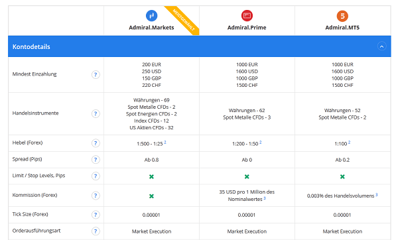Click Admiral.Markets Market Execution cell
Image resolution: width=398 pixels, height=240 pixels.
tap(151, 231)
